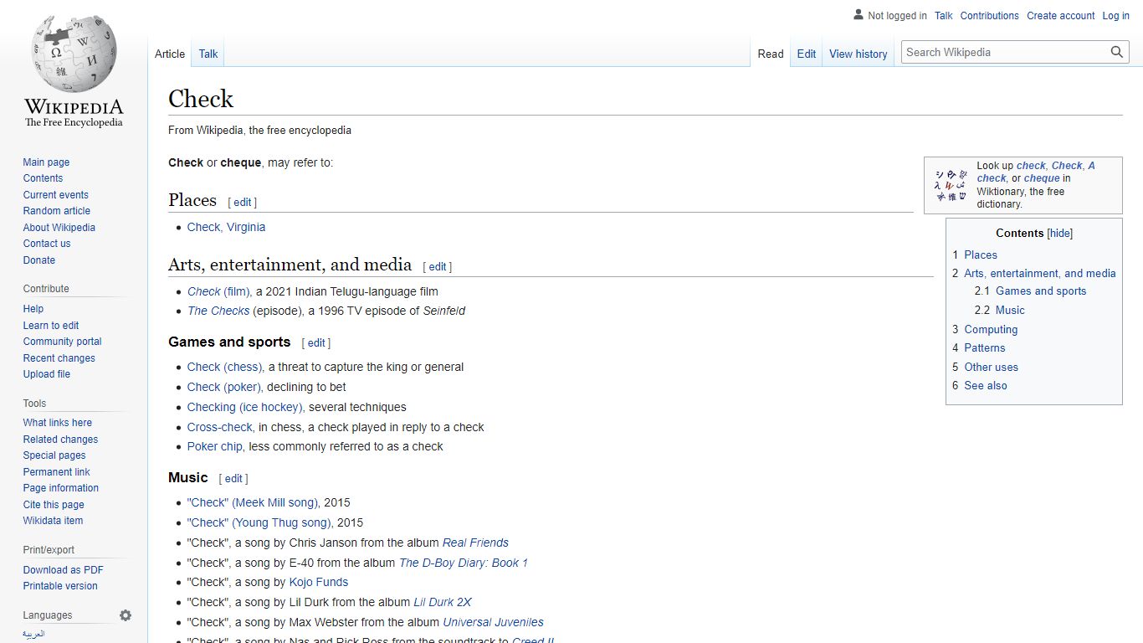Click the Create account link
1143x643 pixels.
click(1060, 16)
